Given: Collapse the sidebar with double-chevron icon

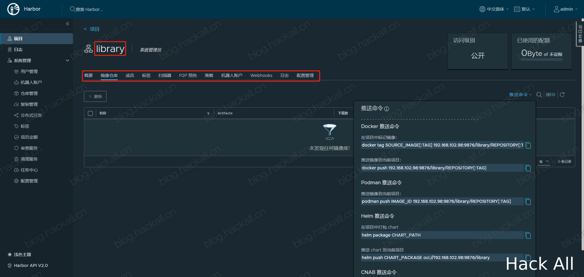Looking at the screenshot, I should click(68, 24).
